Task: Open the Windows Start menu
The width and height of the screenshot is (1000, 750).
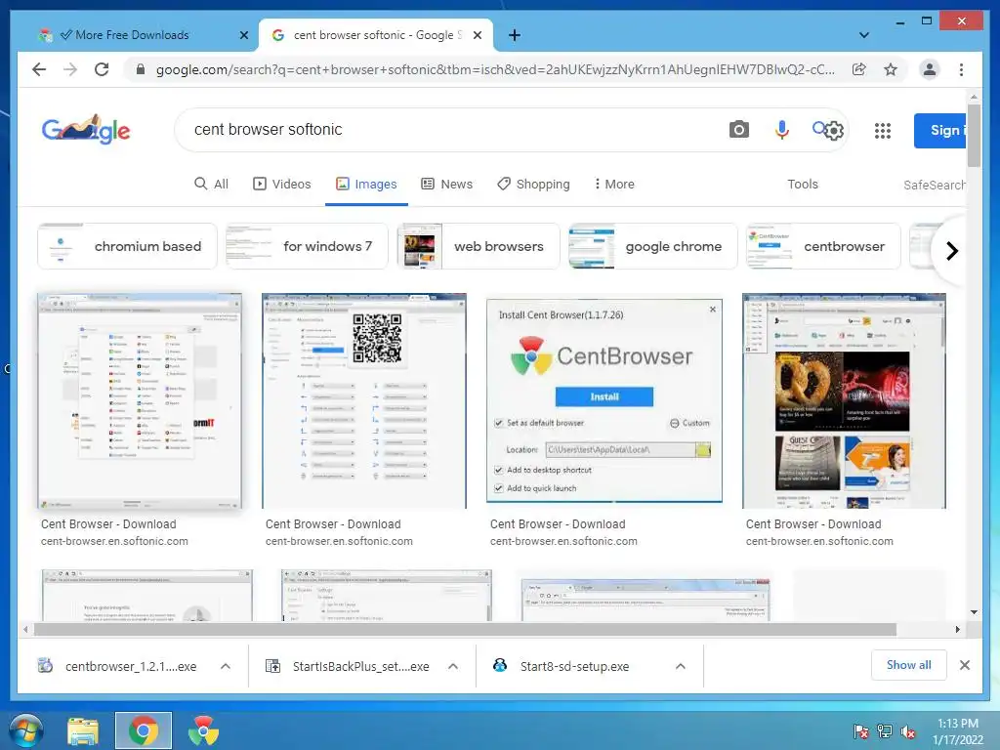Action: [x=26, y=730]
